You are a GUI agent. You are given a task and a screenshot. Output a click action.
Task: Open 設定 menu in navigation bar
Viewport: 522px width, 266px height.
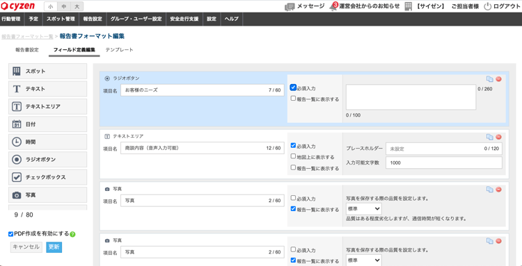click(212, 19)
